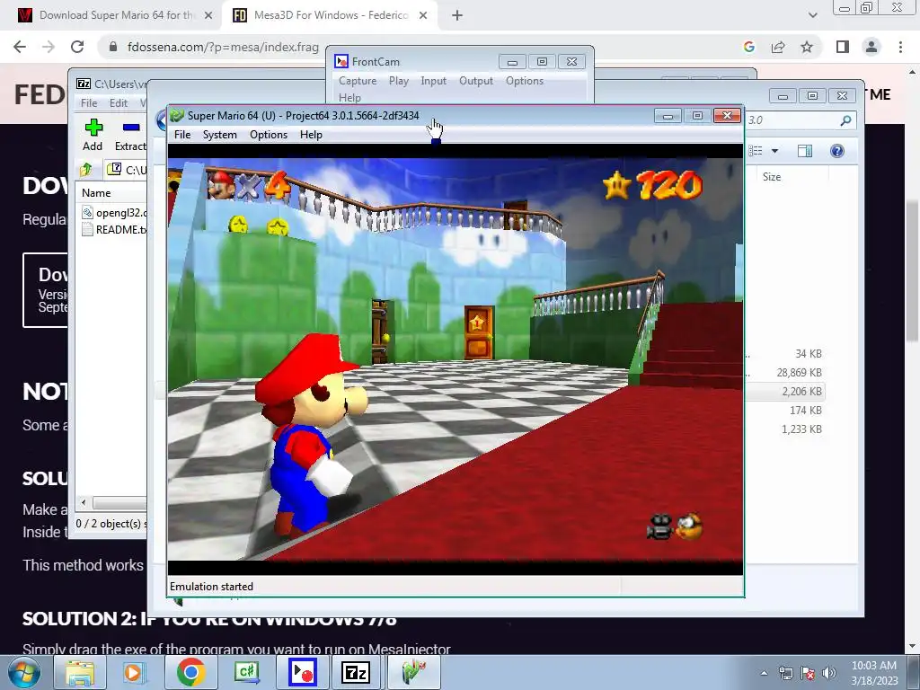The image size is (920, 690).
Task: Click the Google icon in address bar
Action: (748, 47)
